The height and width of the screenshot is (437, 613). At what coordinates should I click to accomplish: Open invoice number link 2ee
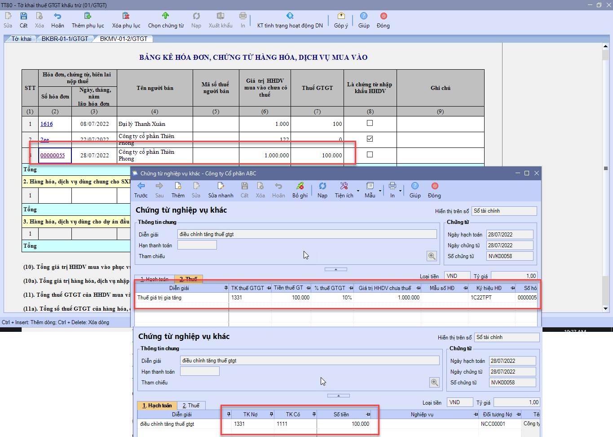44,140
